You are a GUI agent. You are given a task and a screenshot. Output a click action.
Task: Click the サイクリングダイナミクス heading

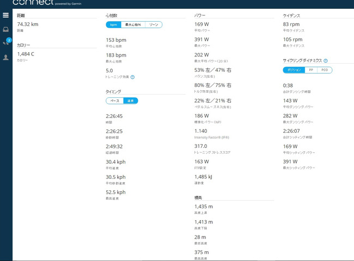(x=302, y=60)
